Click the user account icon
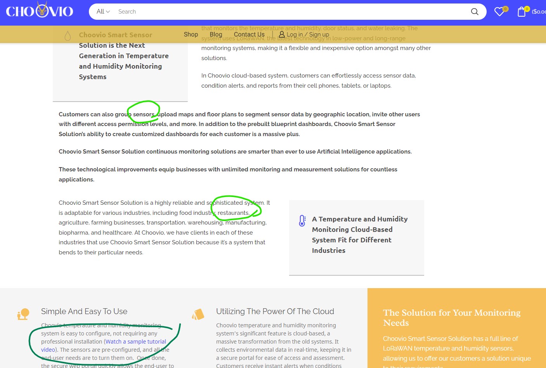The height and width of the screenshot is (368, 546). (282, 35)
